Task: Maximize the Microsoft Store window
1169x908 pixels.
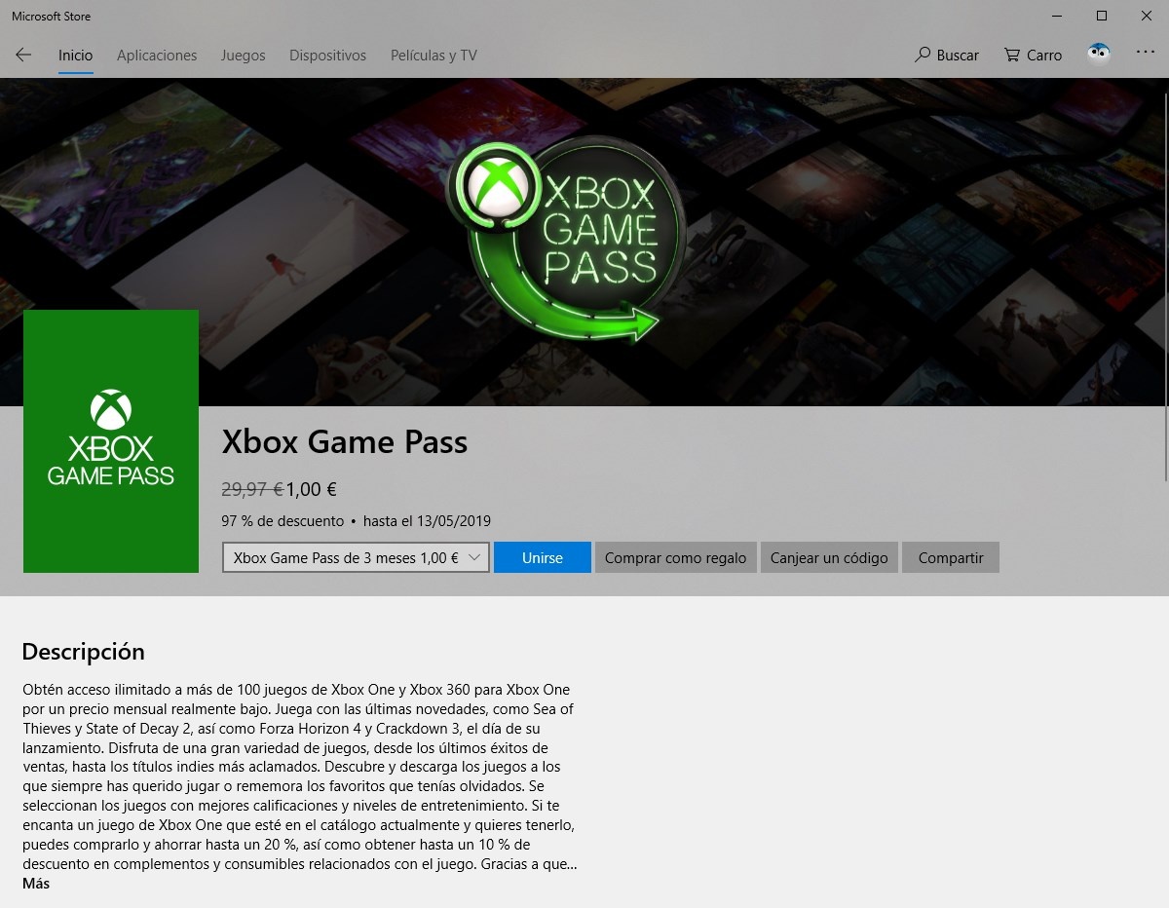Action: tap(1102, 16)
